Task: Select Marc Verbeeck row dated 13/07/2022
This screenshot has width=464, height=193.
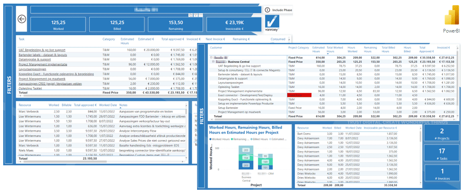Action: pos(102,112)
